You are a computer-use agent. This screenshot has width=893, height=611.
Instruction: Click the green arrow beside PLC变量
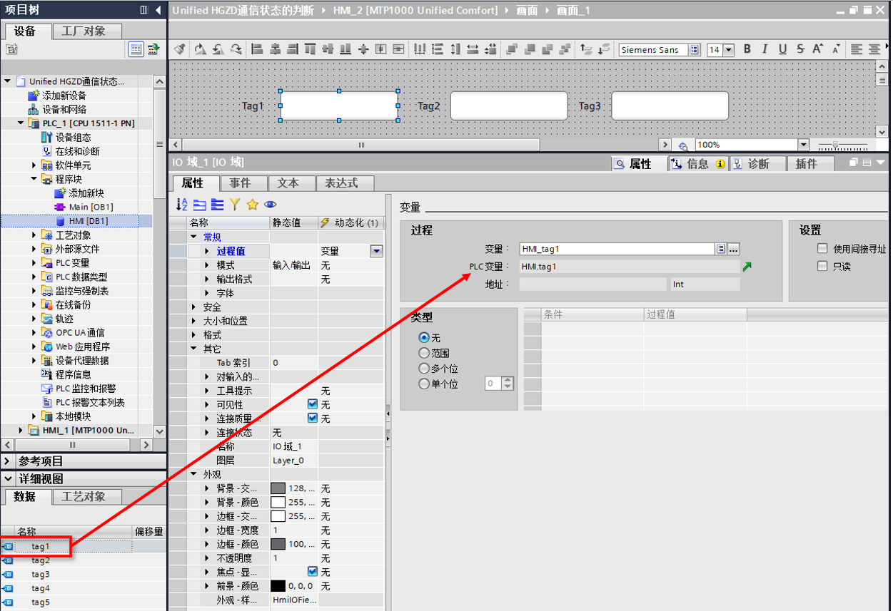click(747, 267)
